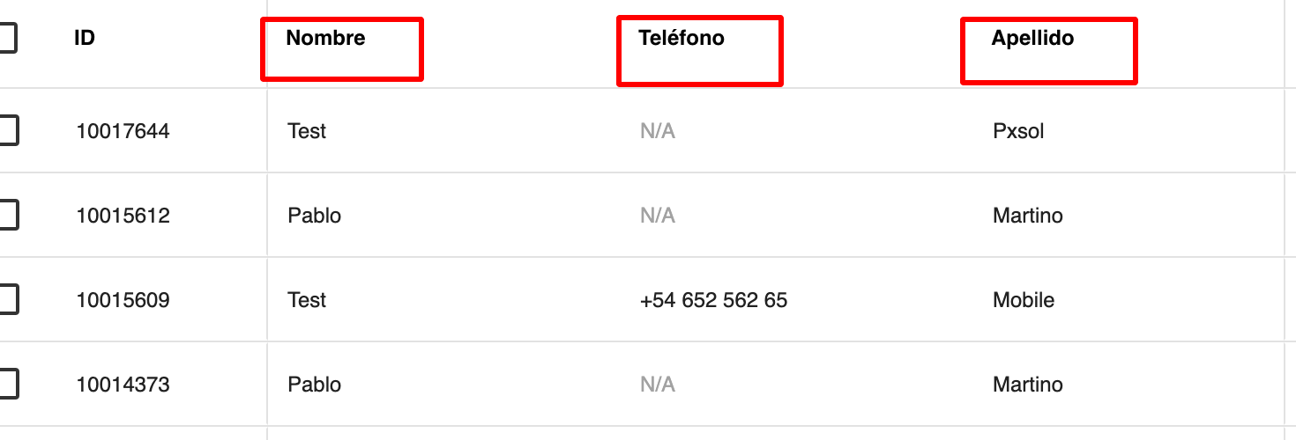Select ID cell 10015612

123,216
